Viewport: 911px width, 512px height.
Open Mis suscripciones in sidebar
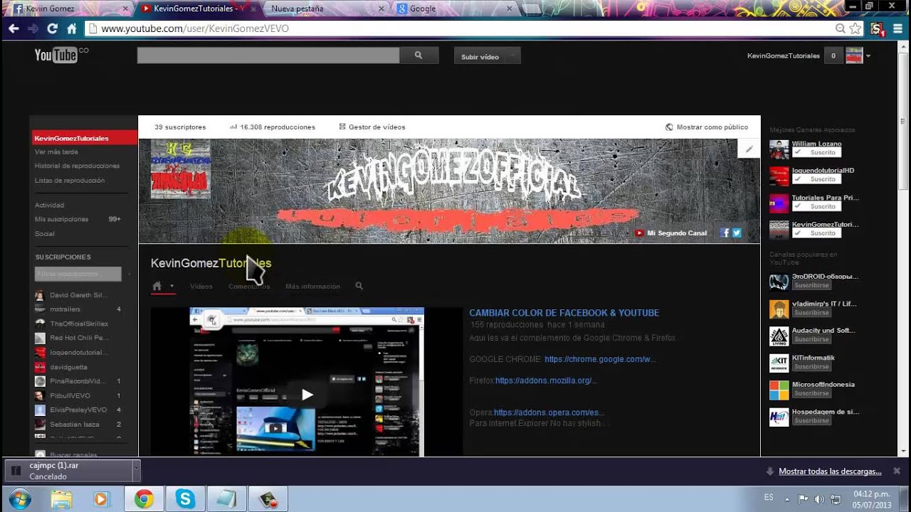pos(61,219)
